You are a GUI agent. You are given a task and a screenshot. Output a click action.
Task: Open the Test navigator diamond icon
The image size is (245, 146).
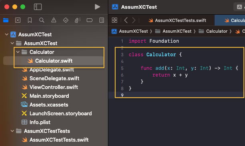click(66, 20)
